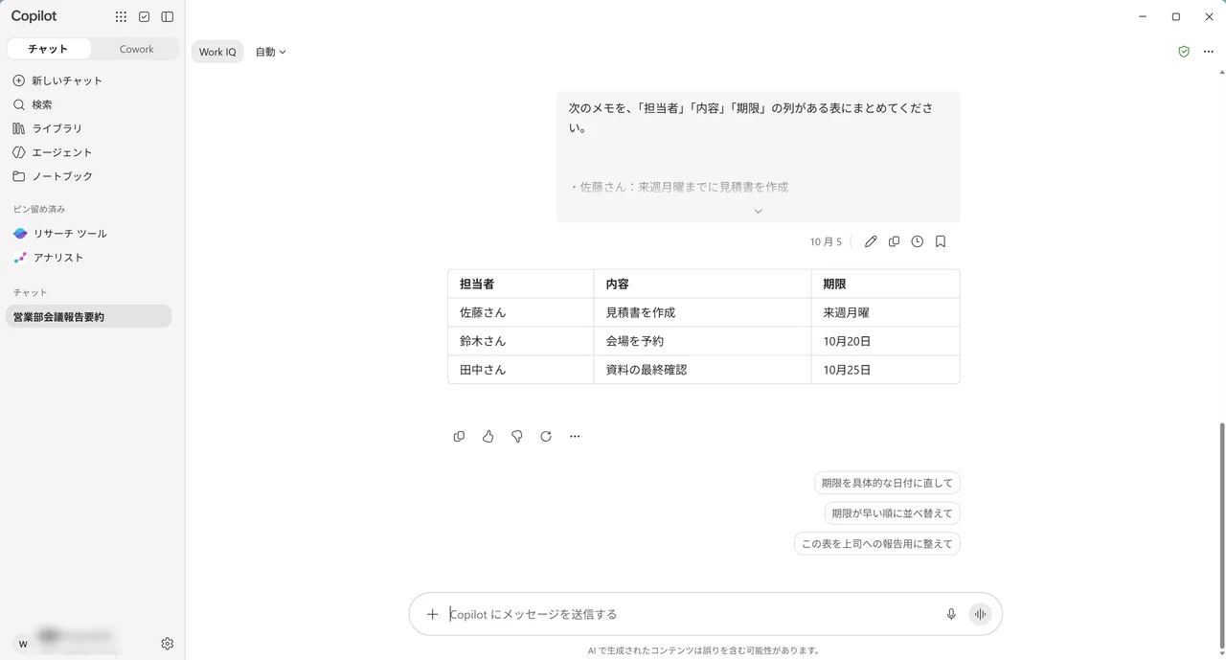1226x660 pixels.
Task: Regenerate the response
Action: (x=546, y=436)
